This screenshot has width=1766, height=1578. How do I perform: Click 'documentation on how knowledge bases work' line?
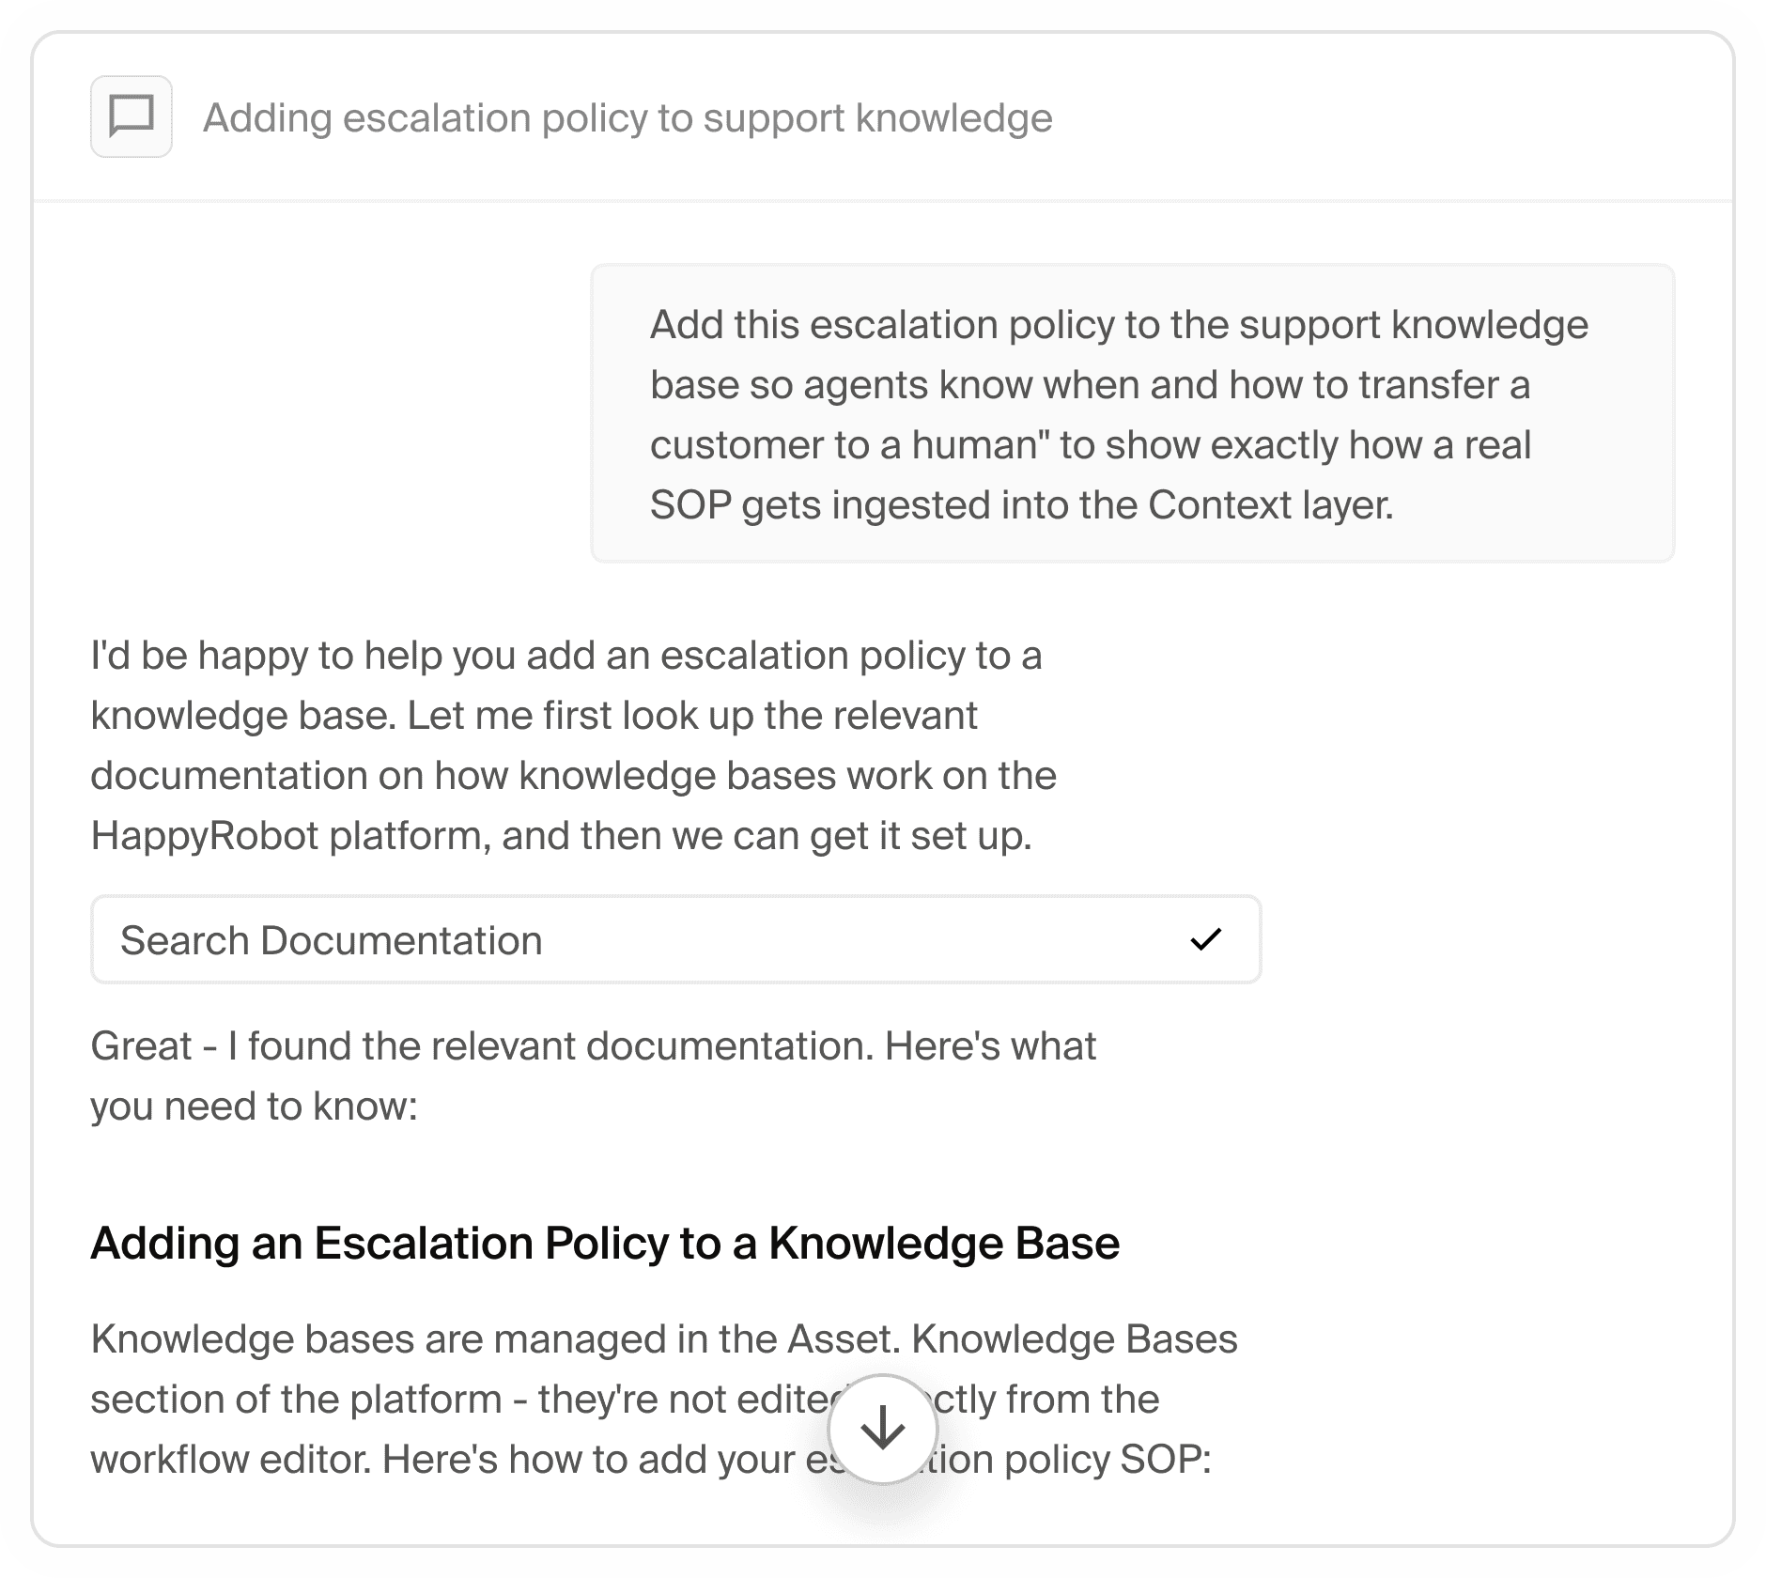[574, 775]
